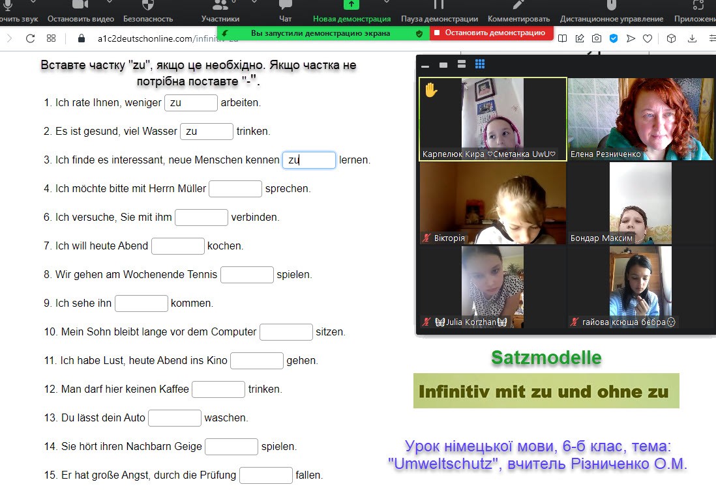The image size is (716, 493).
Task: Click the address bar URL a1c2deutschonline.com
Action: click(x=145, y=38)
